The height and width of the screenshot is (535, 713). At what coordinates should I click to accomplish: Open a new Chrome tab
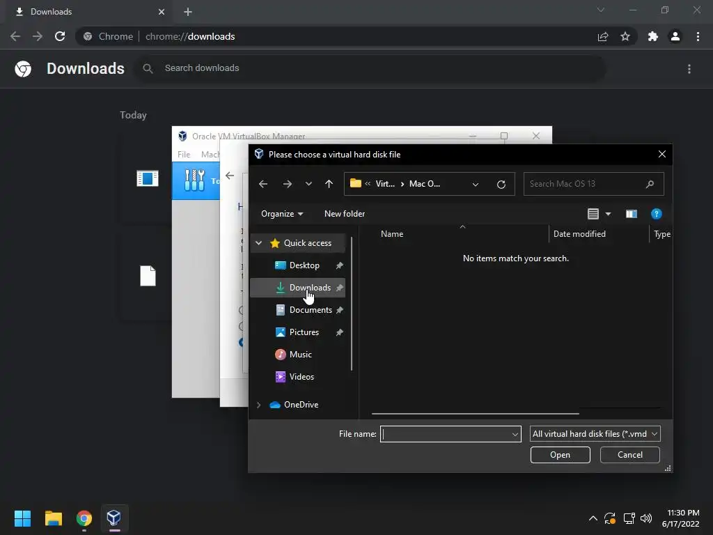click(188, 12)
